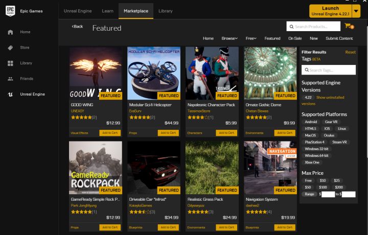Screen dimensions: 368x235
Task: Open the GameReady Rock Pack thumbnail
Action: (96, 168)
